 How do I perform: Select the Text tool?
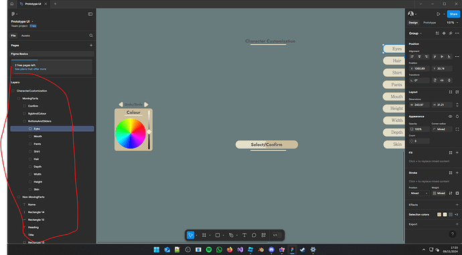tap(244, 235)
